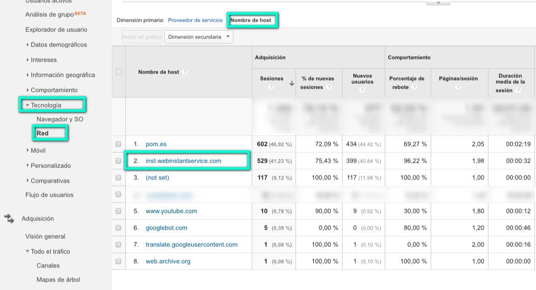Open help icon under Páginas/sesión
The width and height of the screenshot is (536, 290).
pos(458,87)
